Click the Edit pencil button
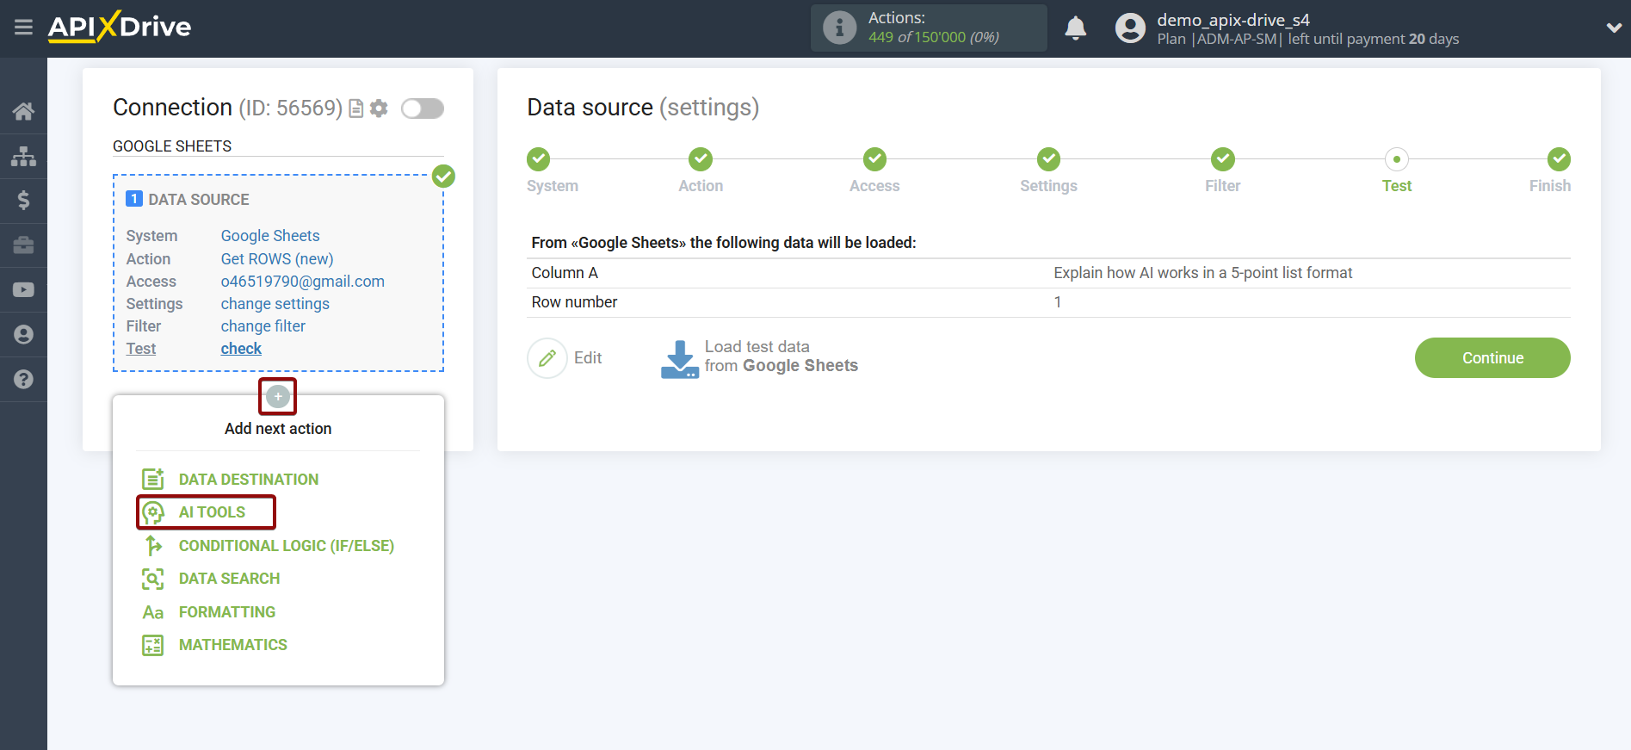Screen dimensions: 1631x750 click(547, 358)
